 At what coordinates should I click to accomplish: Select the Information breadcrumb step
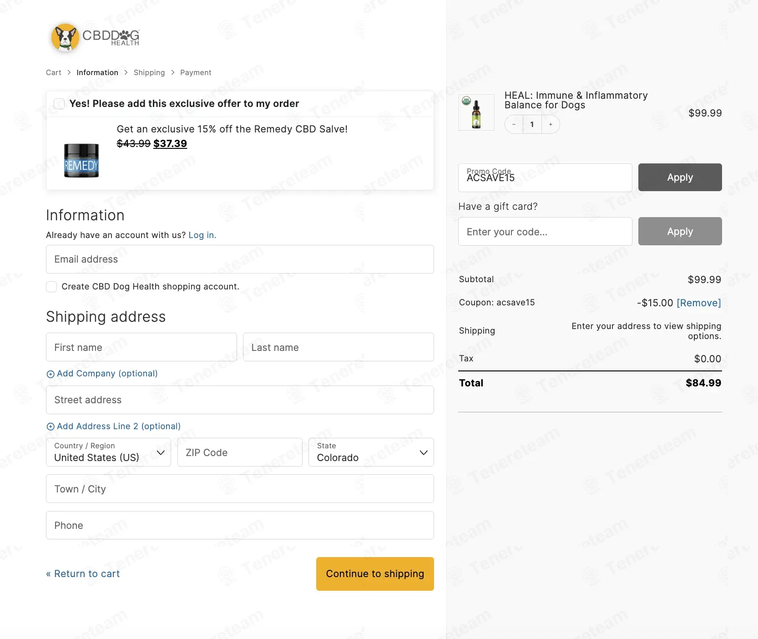pyautogui.click(x=97, y=73)
